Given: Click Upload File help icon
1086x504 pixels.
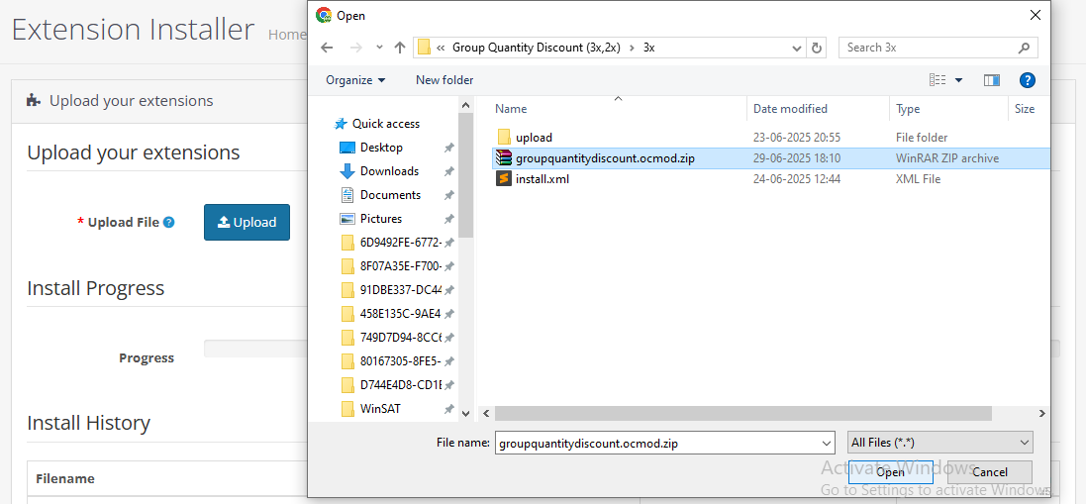Looking at the screenshot, I should tap(169, 222).
